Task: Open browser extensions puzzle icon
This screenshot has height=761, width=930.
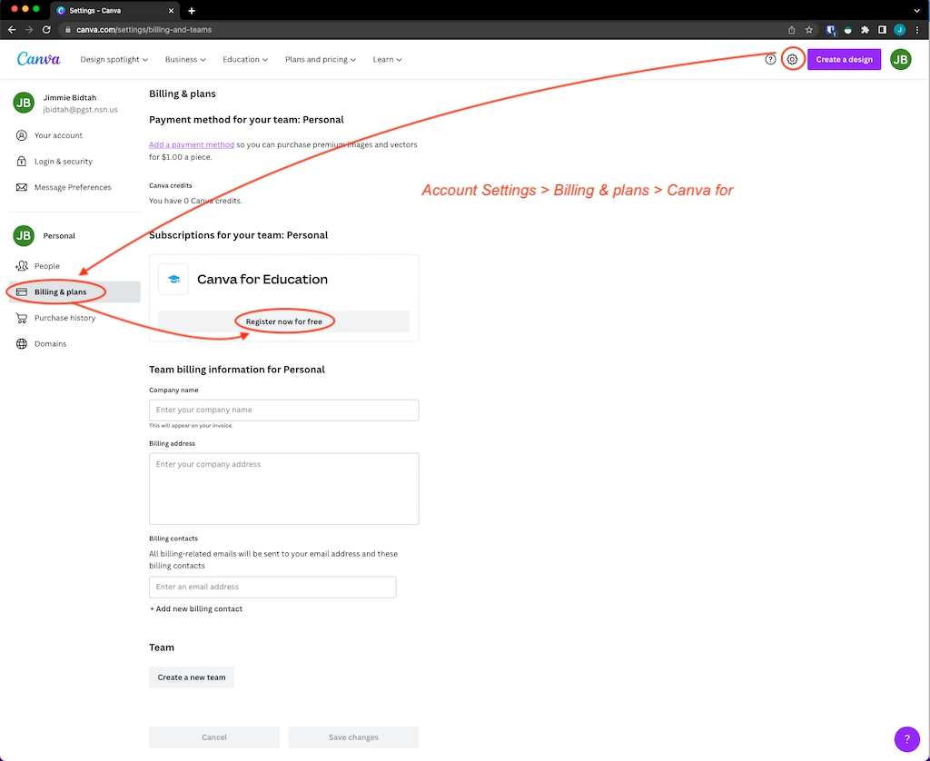Action: (865, 30)
